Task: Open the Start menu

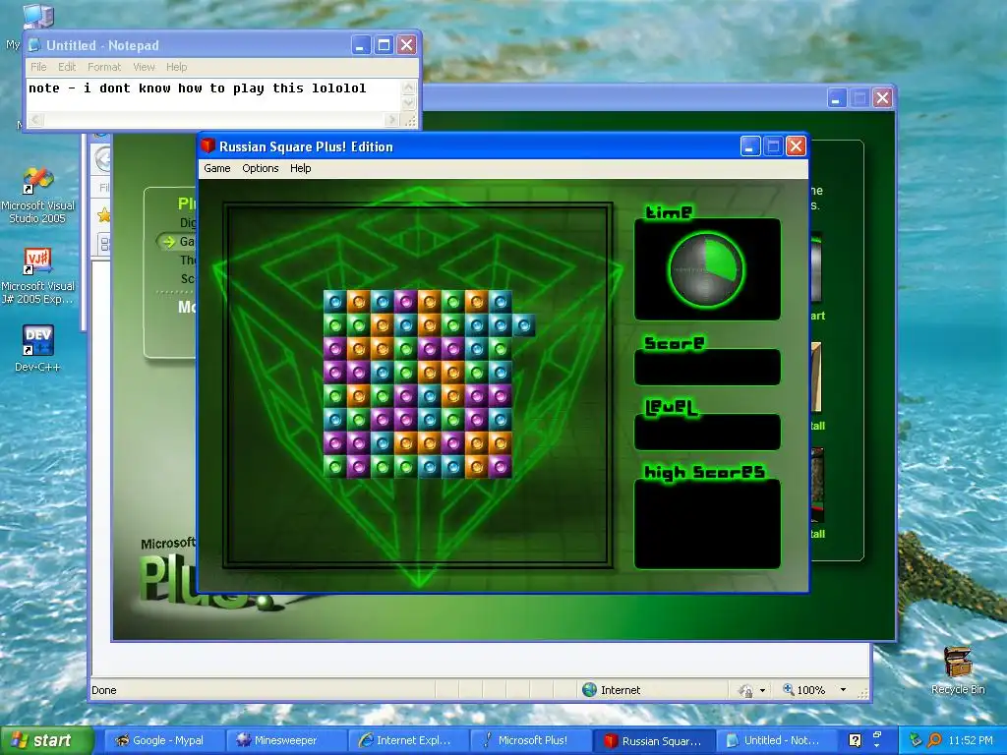Action: [x=45, y=740]
